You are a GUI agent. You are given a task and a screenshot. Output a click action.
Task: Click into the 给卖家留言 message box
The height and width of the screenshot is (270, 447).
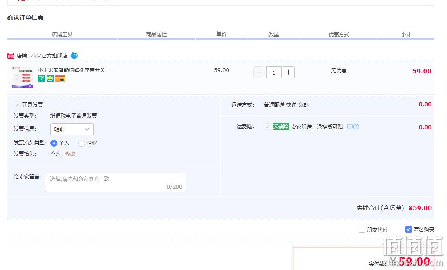(116, 182)
